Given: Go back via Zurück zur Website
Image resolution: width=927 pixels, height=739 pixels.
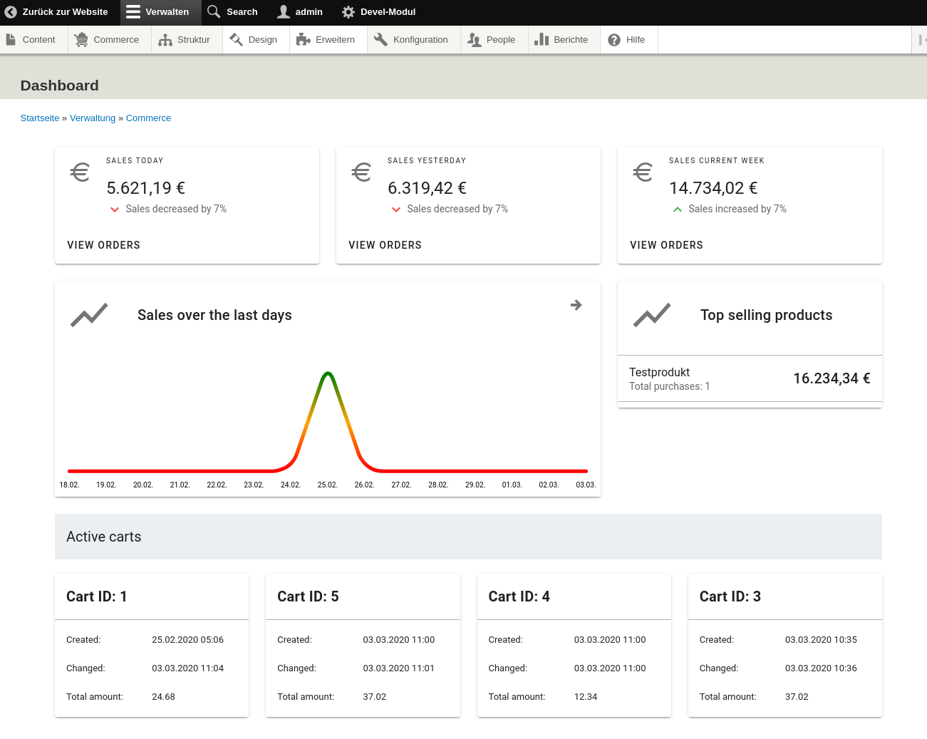Looking at the screenshot, I should 57,12.
